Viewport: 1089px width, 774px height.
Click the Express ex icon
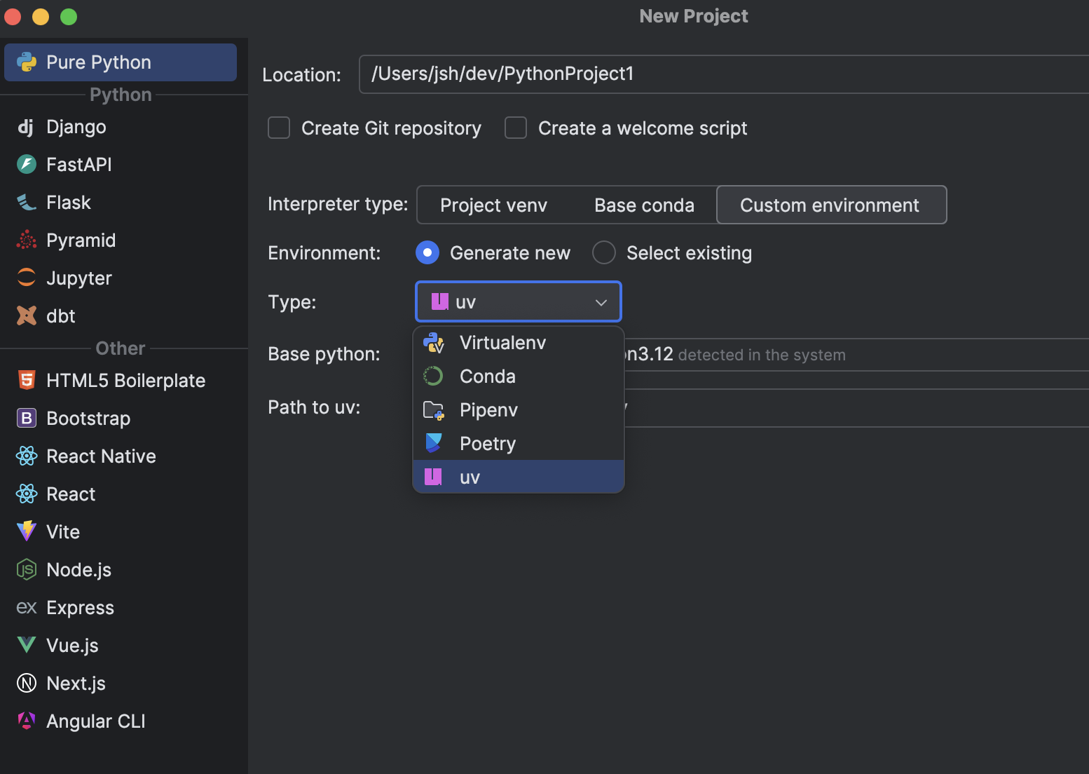point(27,608)
